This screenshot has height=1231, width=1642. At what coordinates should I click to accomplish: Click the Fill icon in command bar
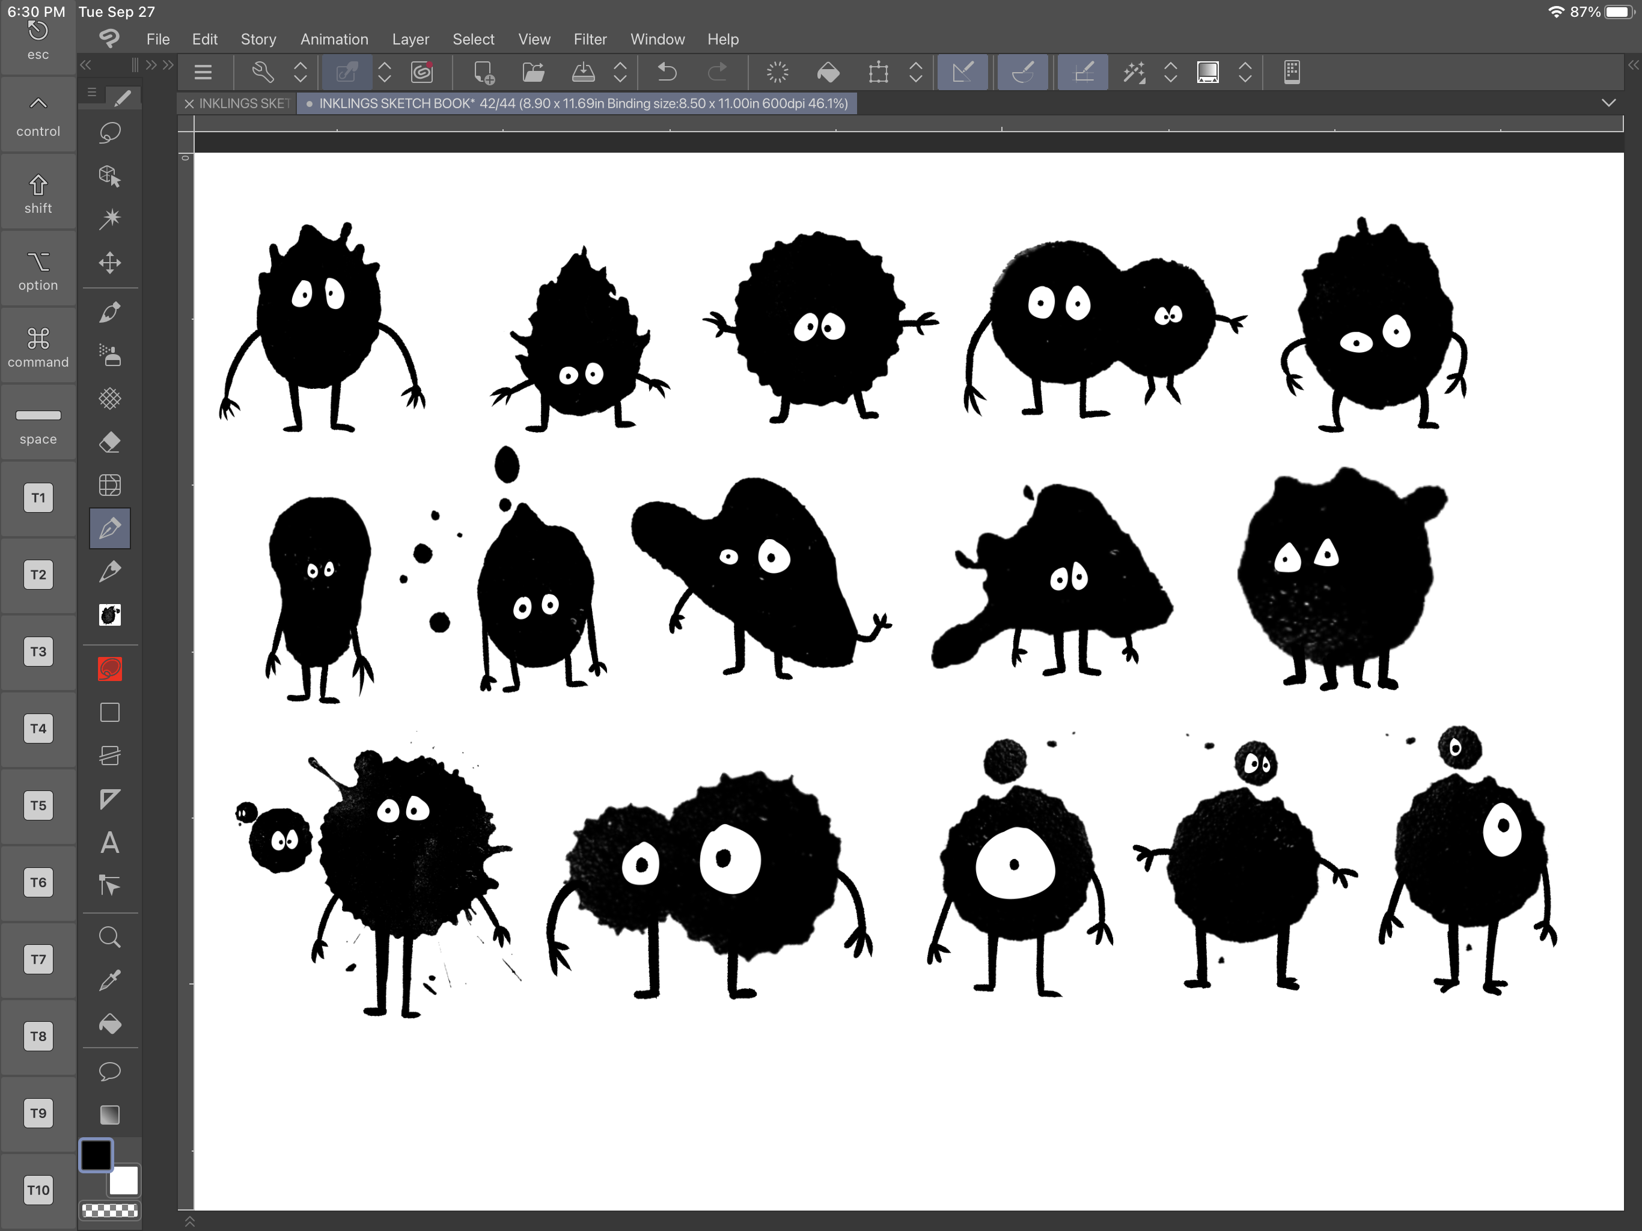[828, 72]
